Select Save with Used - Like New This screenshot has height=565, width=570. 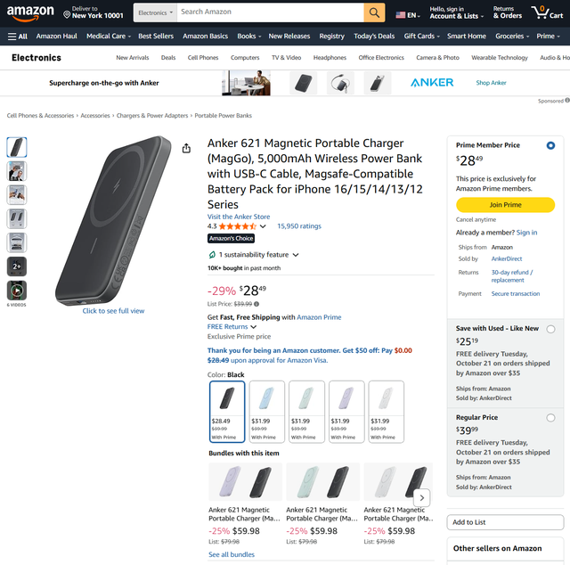click(x=550, y=329)
